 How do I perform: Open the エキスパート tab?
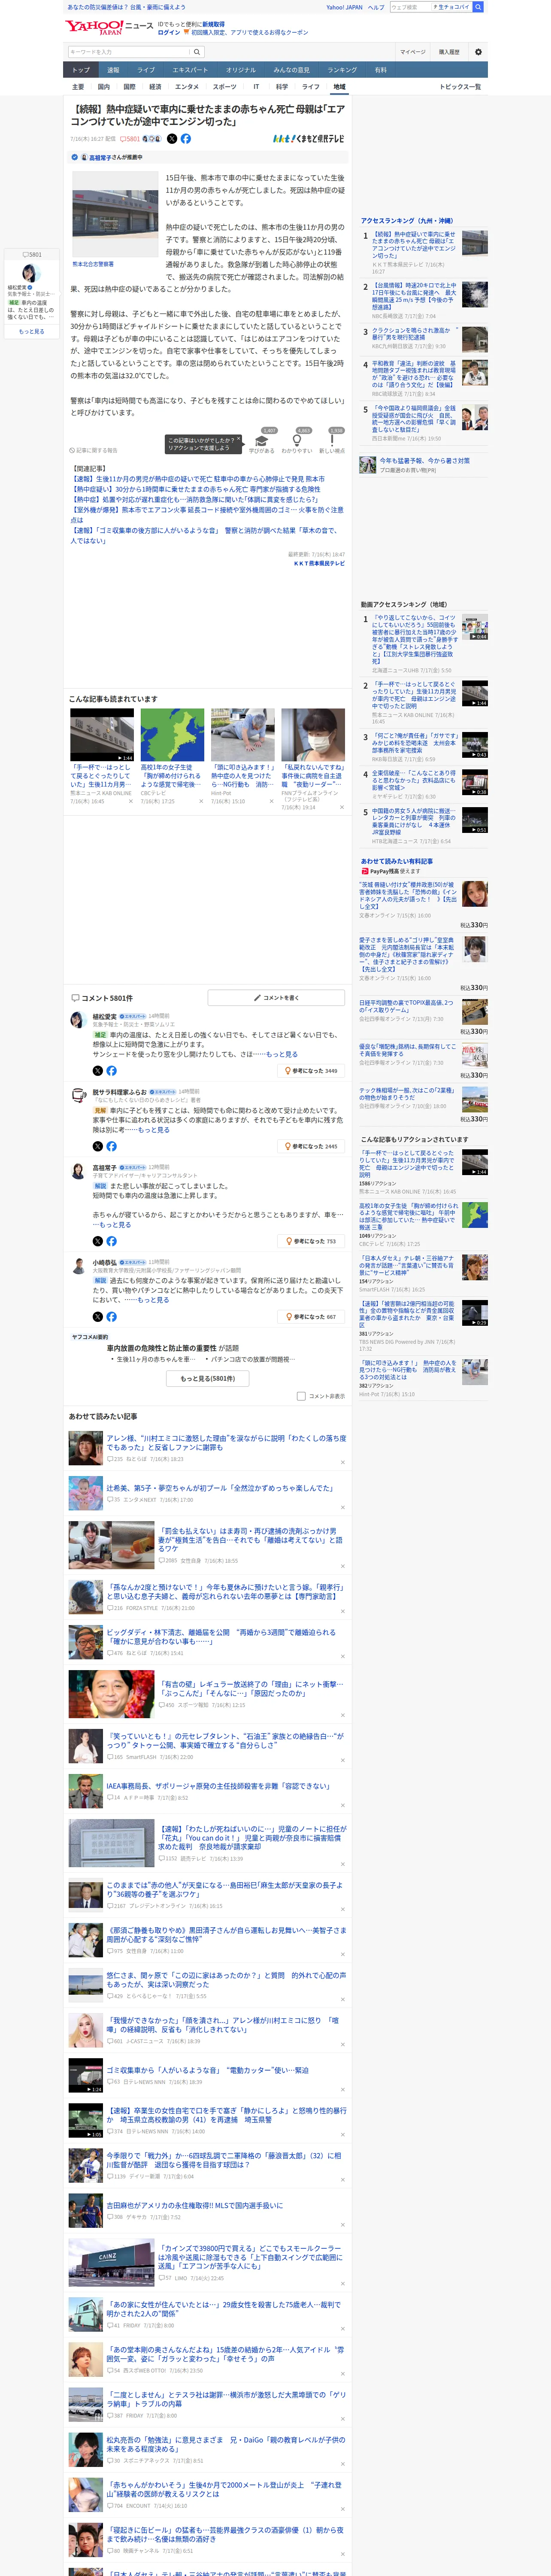[190, 70]
